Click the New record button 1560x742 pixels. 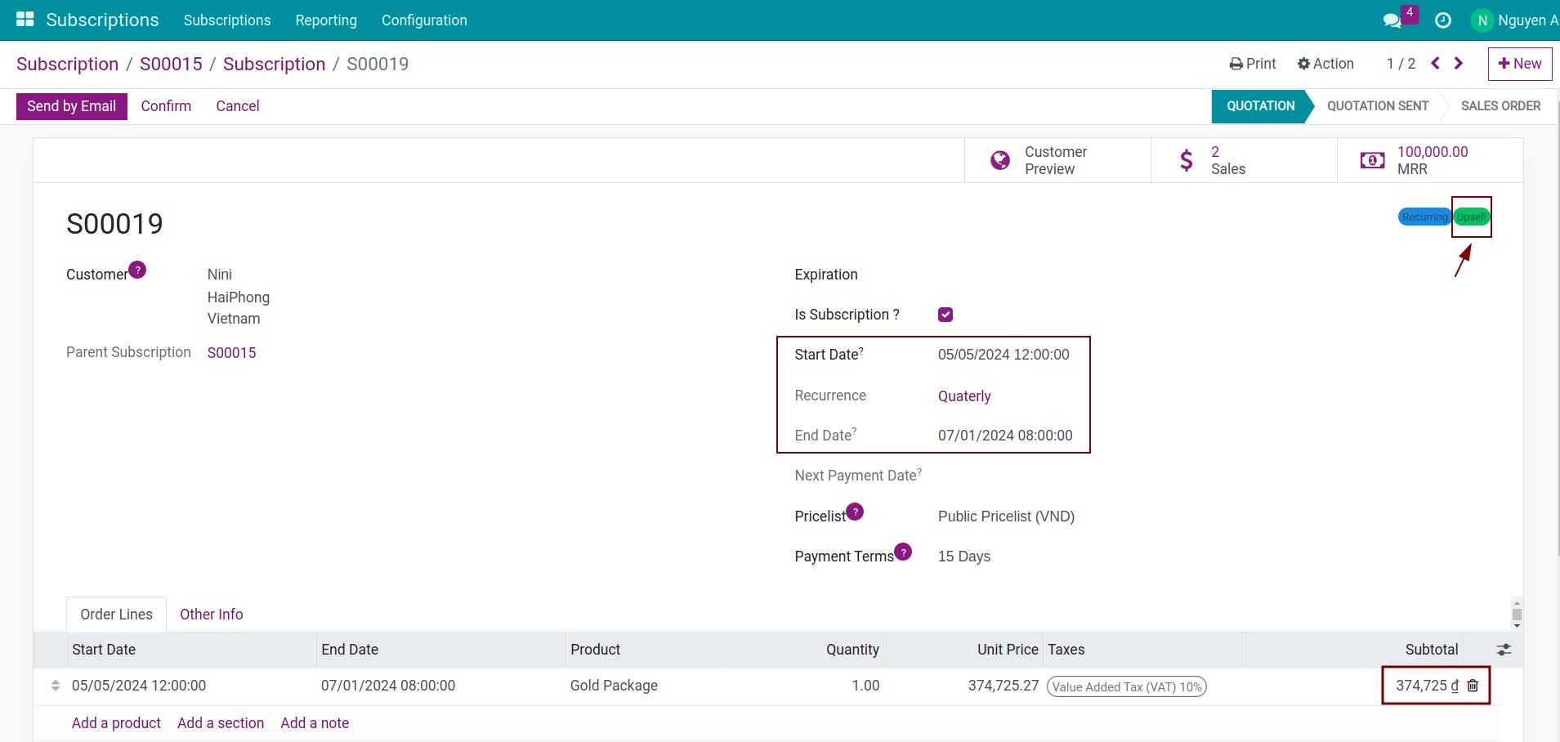pos(1520,64)
